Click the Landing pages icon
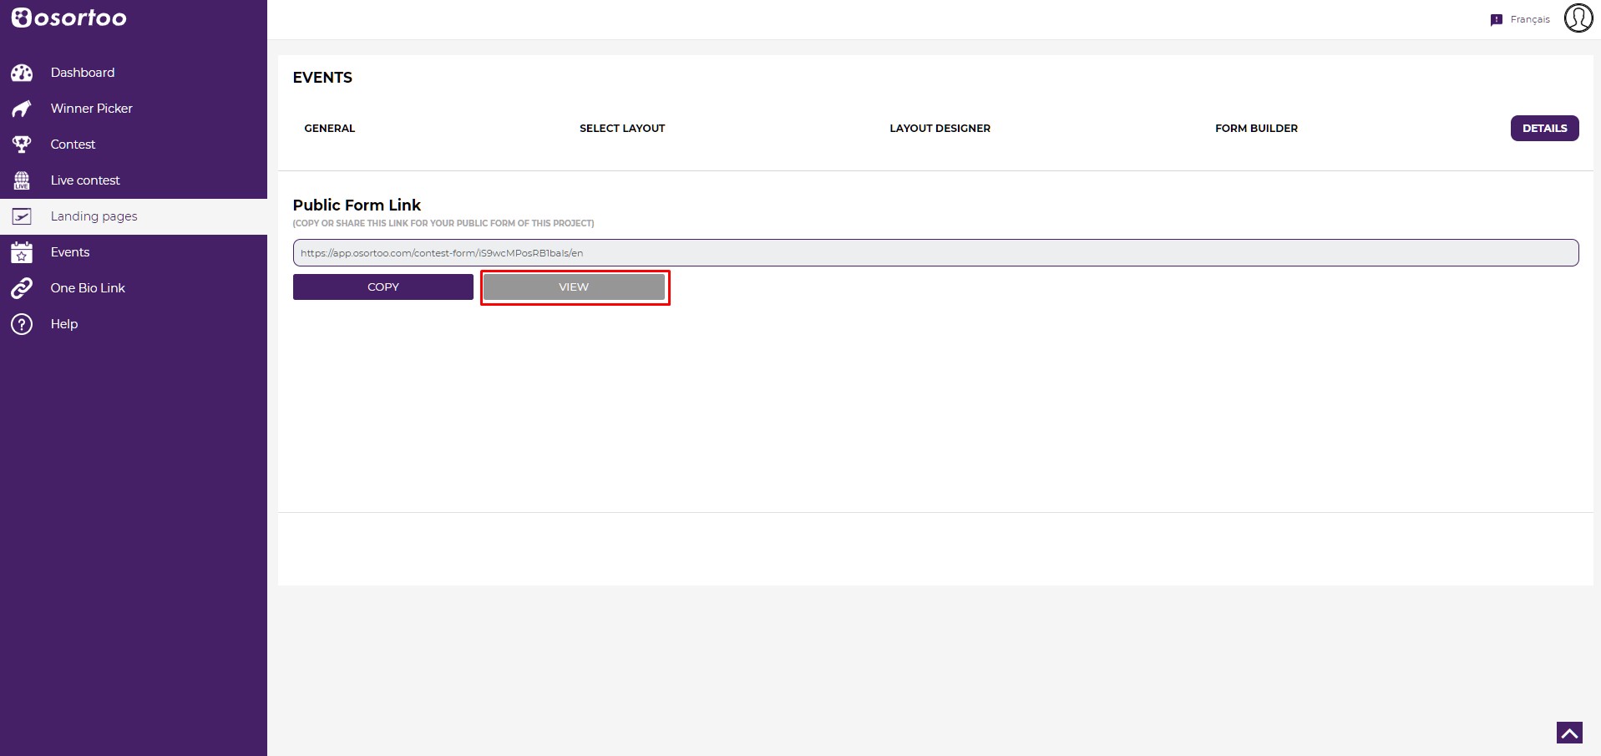Screen dimensions: 1601x756 click(x=22, y=216)
